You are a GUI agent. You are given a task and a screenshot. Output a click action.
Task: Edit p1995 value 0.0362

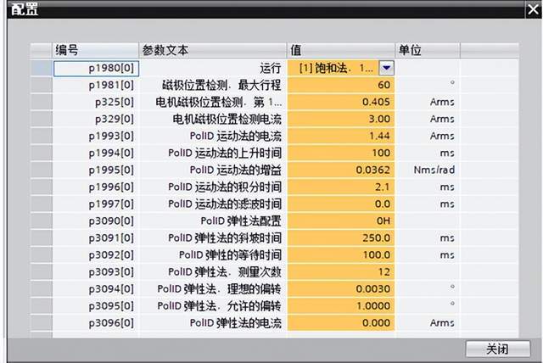point(341,170)
